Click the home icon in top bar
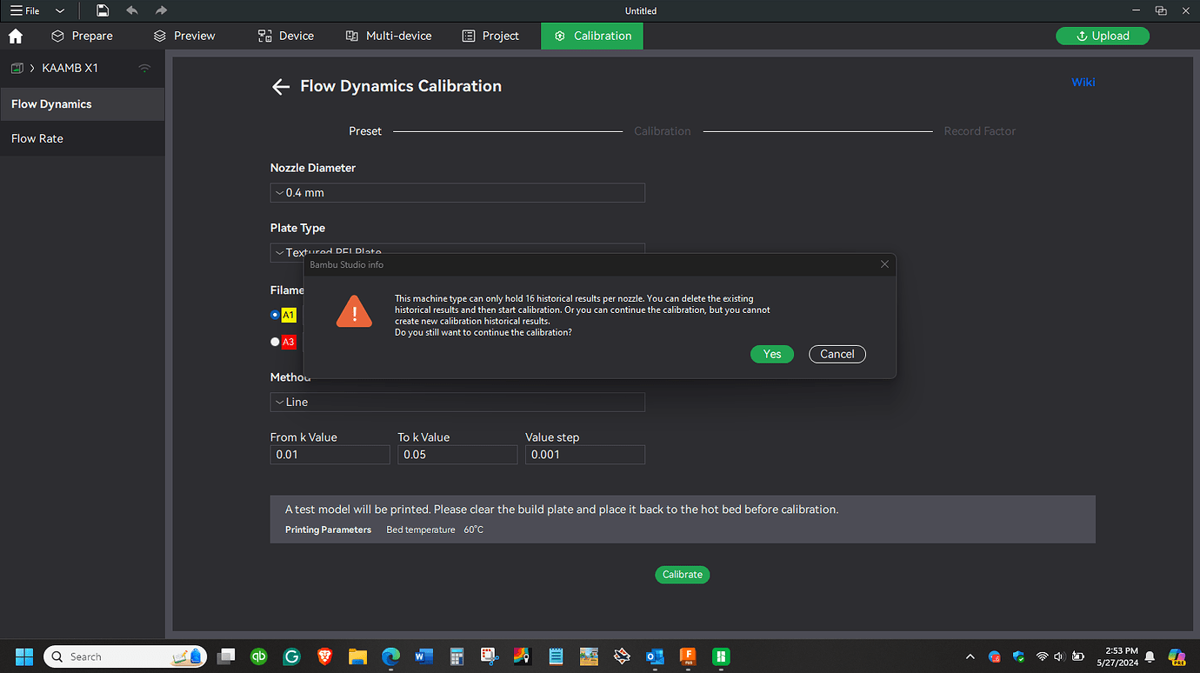 16,36
